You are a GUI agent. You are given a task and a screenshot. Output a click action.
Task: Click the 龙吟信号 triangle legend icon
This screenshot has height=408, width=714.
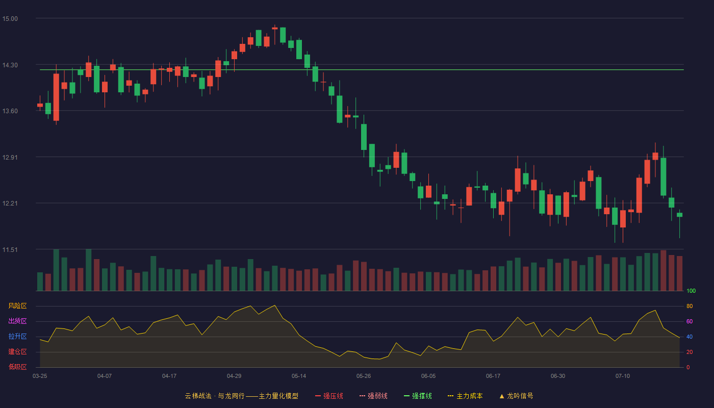click(x=502, y=396)
